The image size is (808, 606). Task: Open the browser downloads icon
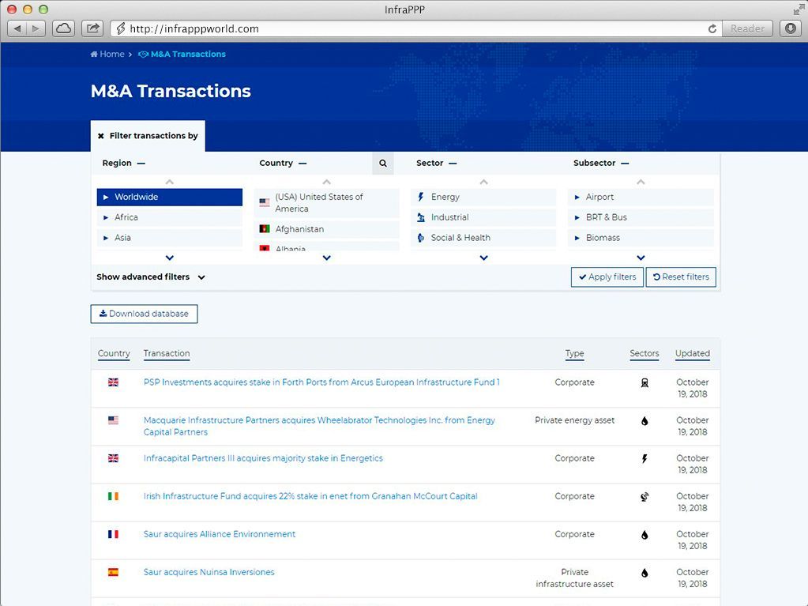pyautogui.click(x=790, y=28)
